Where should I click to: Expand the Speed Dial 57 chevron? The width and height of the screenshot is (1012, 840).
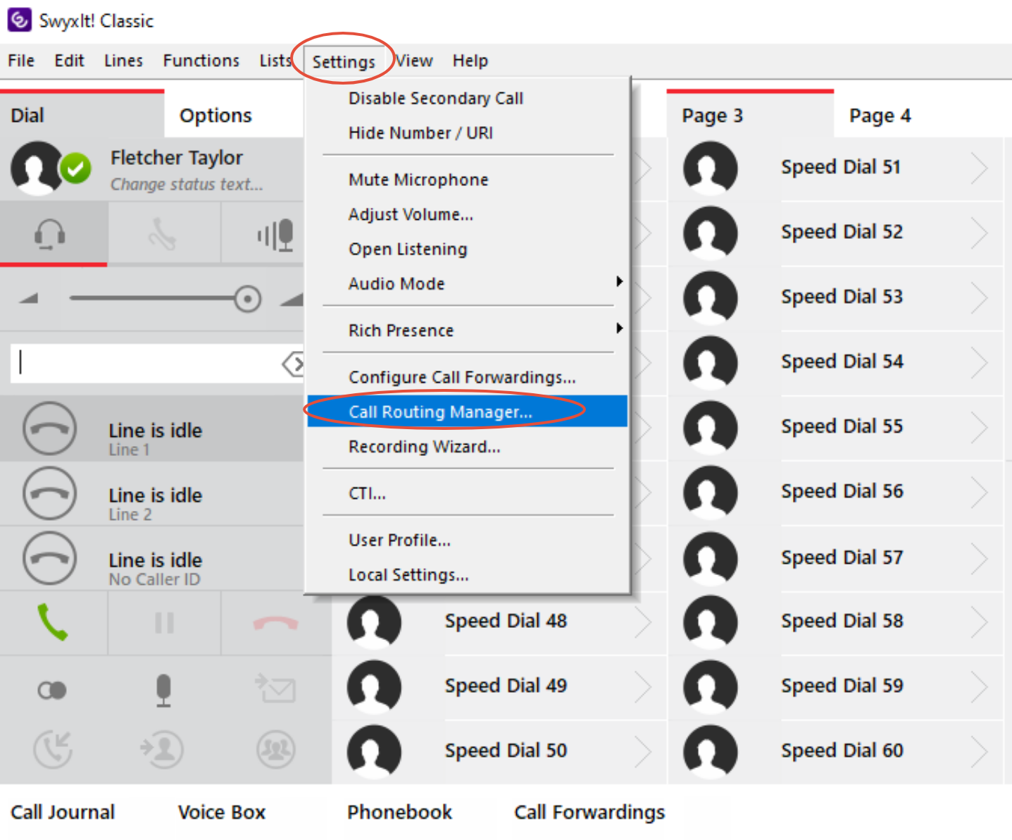pos(980,558)
